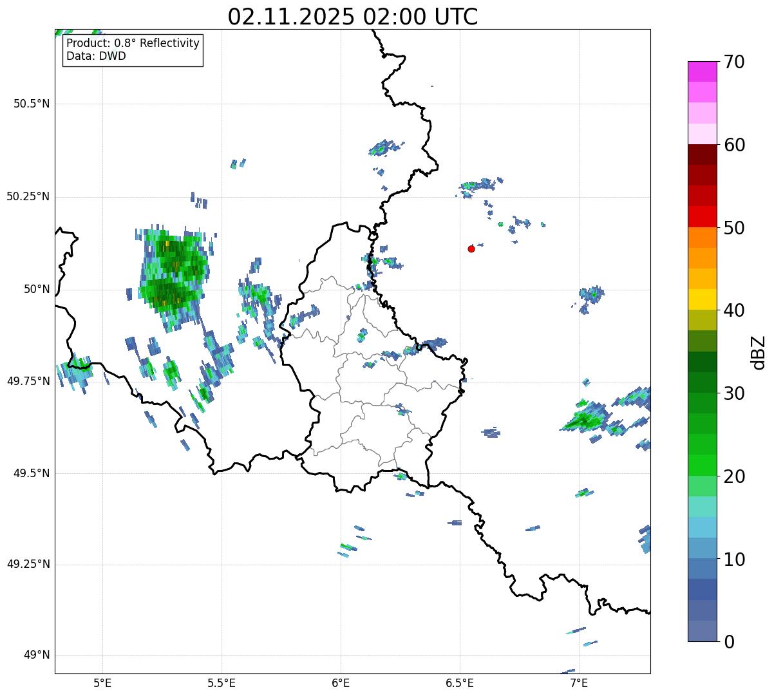Click the green echo cluster near 7°E 49.65°N
The image size is (774, 696).
[585, 419]
